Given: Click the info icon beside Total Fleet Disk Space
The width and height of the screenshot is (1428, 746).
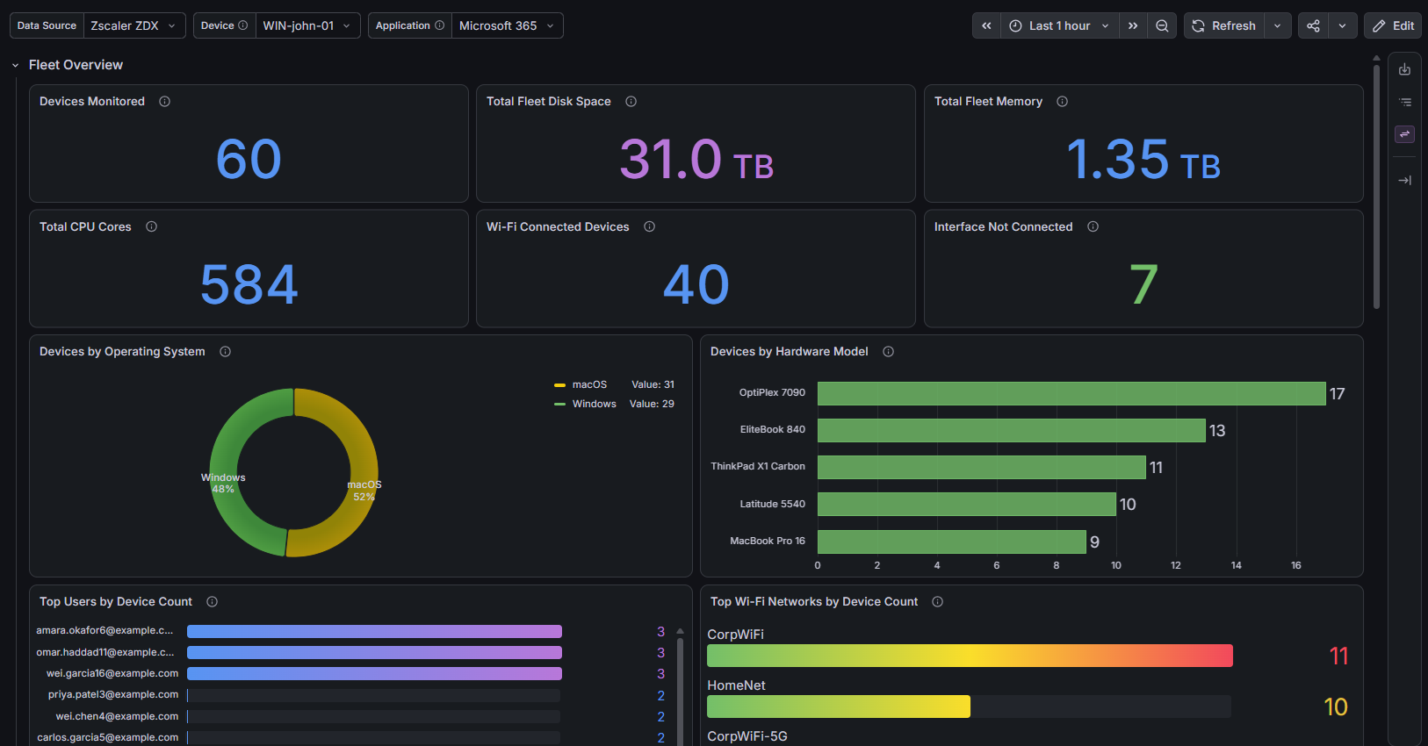Looking at the screenshot, I should pos(631,102).
